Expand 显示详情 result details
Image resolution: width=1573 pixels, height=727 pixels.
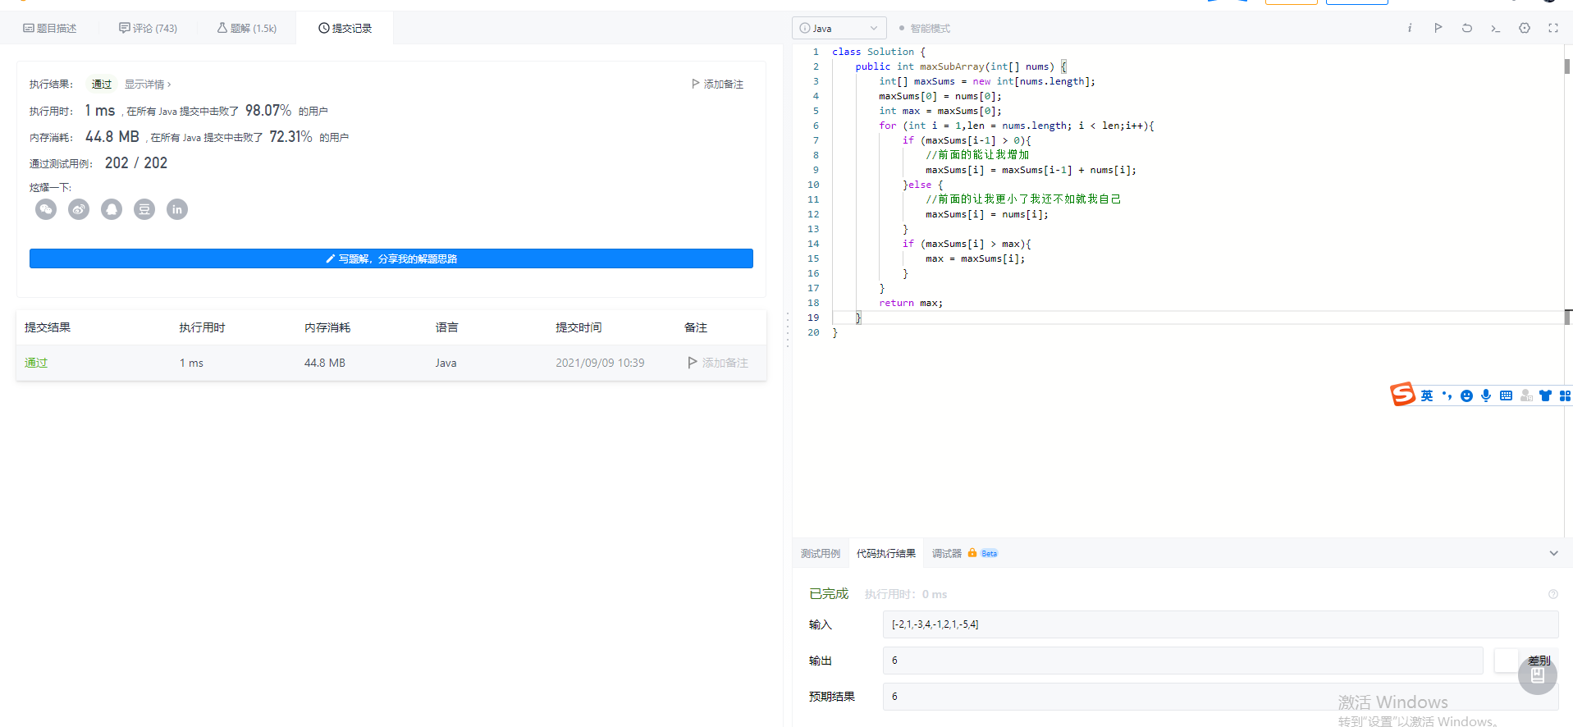(x=148, y=84)
